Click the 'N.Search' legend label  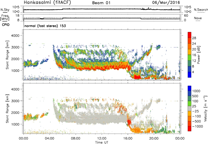(x=201, y=10)
